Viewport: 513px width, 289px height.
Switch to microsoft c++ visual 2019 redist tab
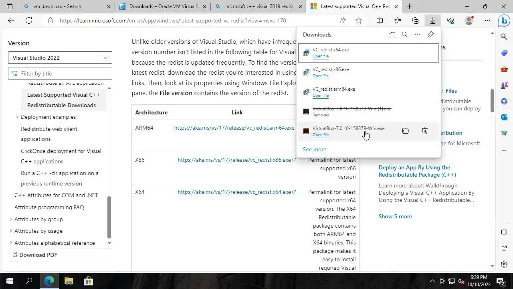[x=259, y=6]
